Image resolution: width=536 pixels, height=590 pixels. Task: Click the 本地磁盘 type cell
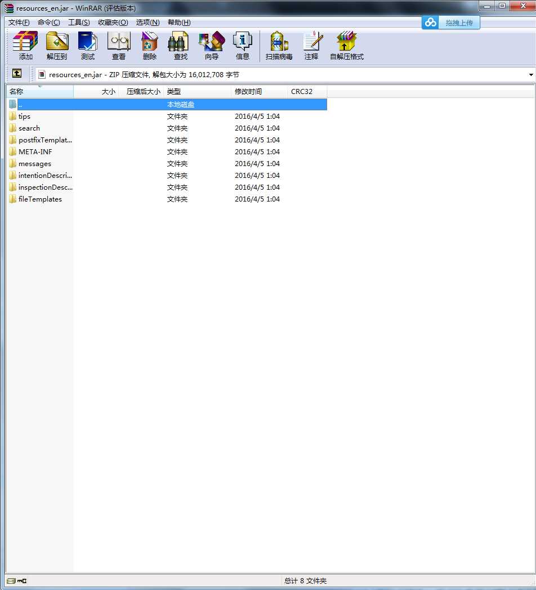coord(180,104)
